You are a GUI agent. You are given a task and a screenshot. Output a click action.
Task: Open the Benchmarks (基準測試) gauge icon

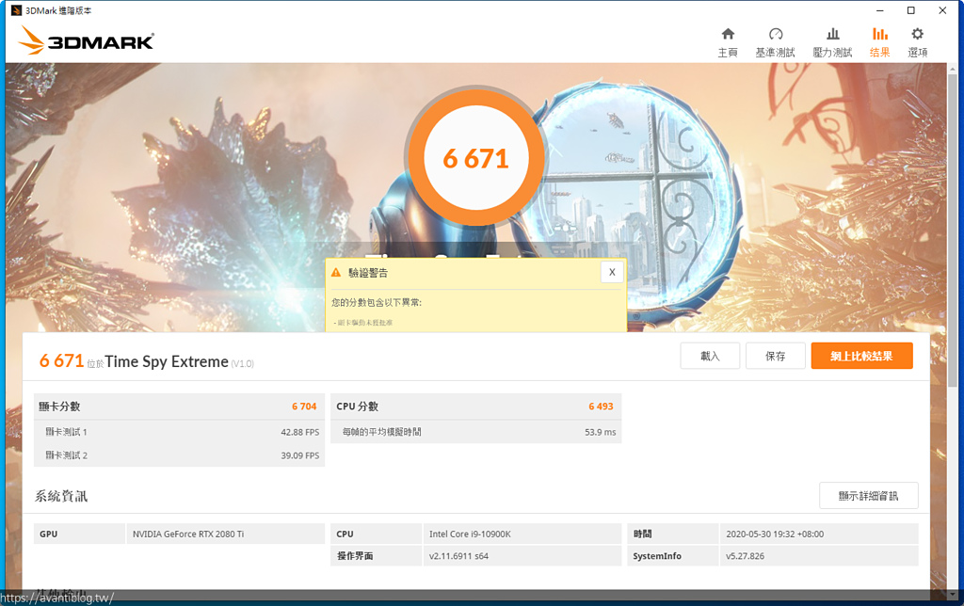coord(776,34)
